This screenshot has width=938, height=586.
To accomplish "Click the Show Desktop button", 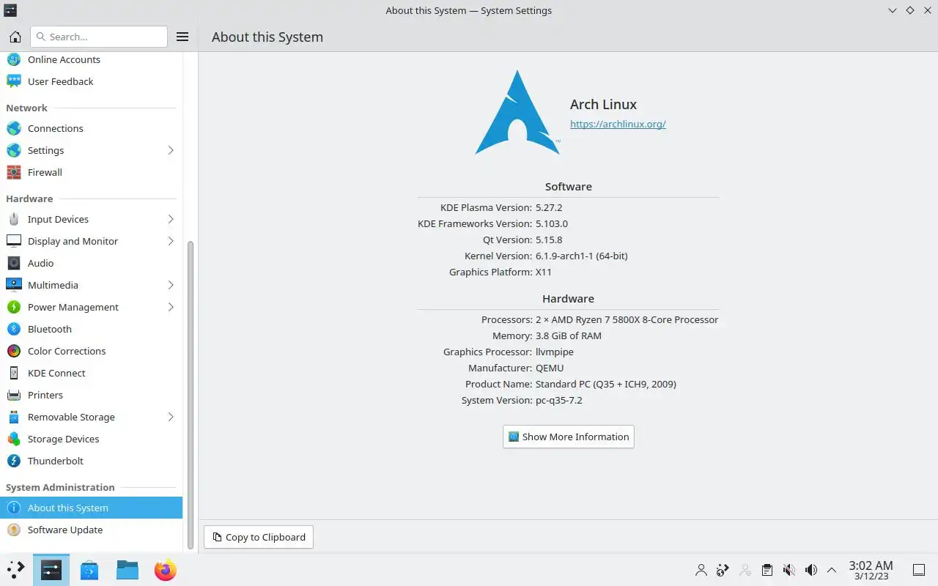I will tap(918, 570).
